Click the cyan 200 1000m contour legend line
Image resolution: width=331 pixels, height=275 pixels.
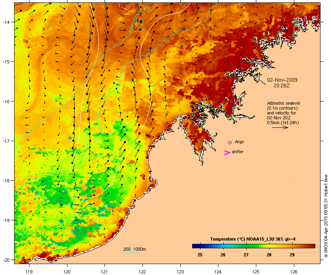pyautogui.click(x=131, y=253)
